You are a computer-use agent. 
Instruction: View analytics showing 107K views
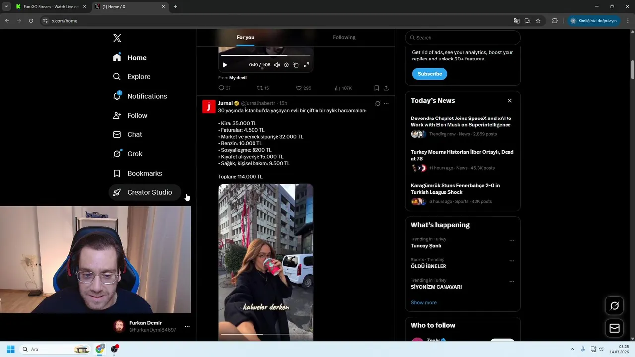click(x=343, y=88)
